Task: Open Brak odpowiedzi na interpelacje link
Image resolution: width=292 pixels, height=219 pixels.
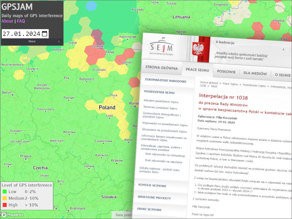Action: point(165,155)
